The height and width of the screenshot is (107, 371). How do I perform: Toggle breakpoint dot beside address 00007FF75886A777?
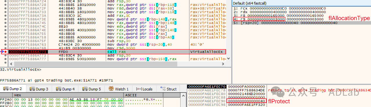coord(6,59)
